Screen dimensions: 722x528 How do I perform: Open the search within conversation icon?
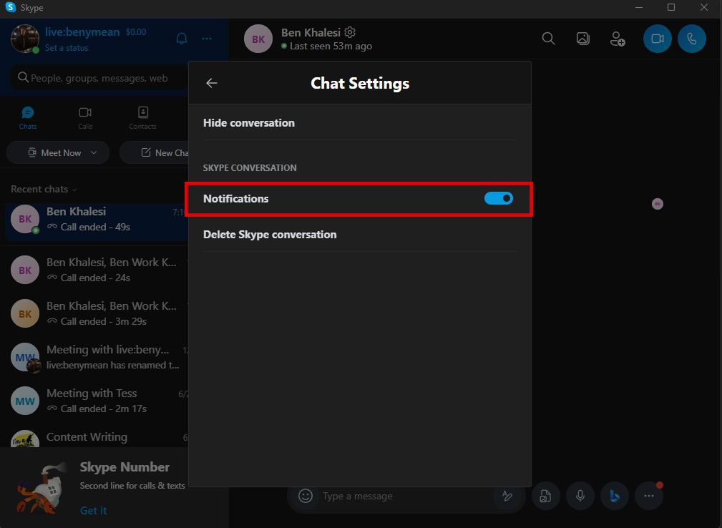click(x=548, y=39)
